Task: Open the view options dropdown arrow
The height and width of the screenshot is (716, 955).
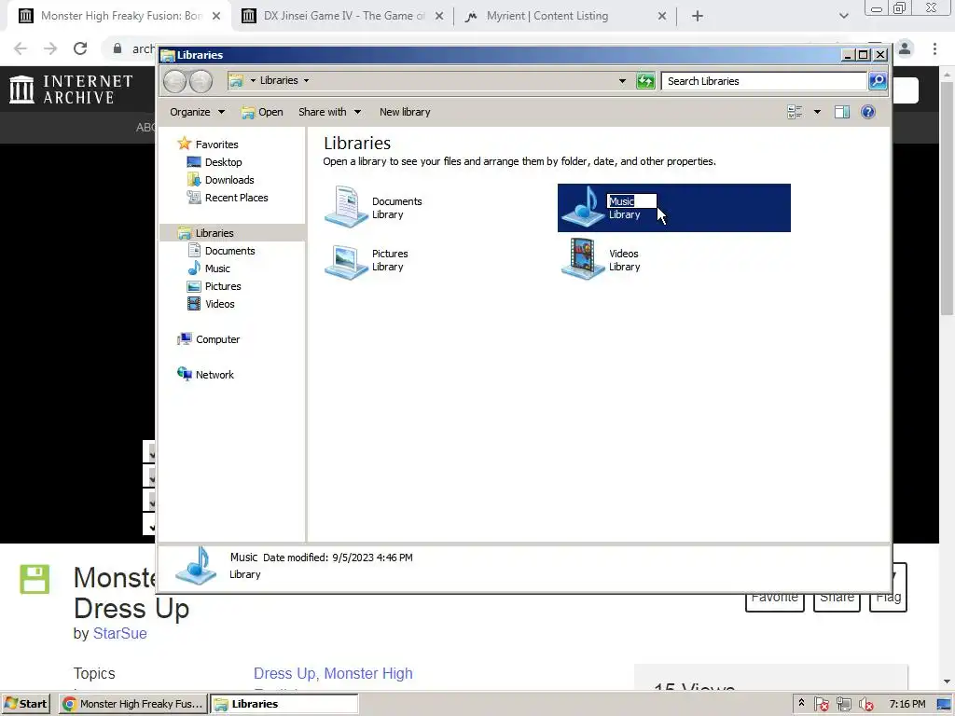Action: point(817,112)
